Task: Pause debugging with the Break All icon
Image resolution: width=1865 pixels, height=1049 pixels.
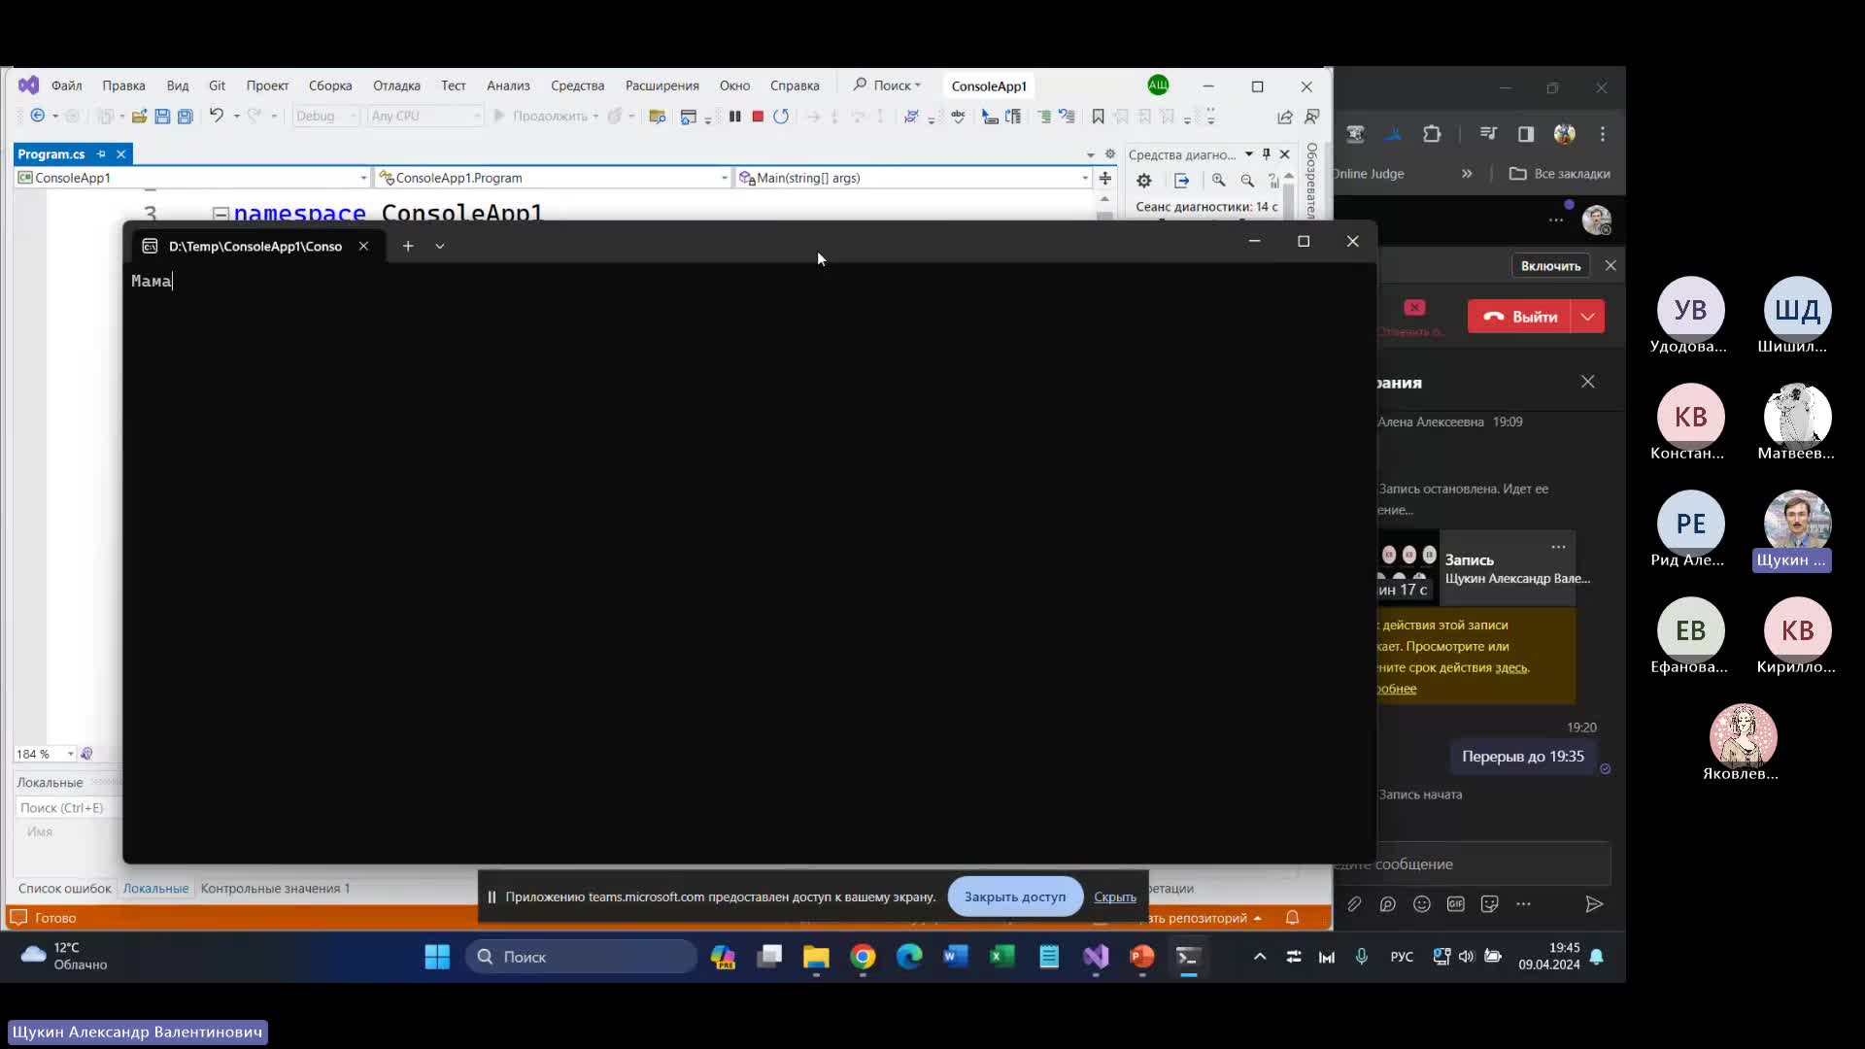Action: tap(735, 116)
